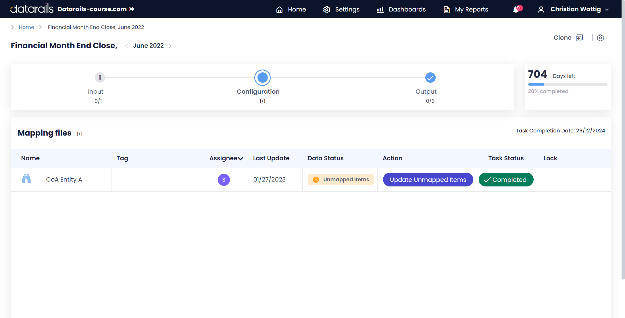Sort by Assignee column header
The image size is (625, 318).
click(226, 158)
